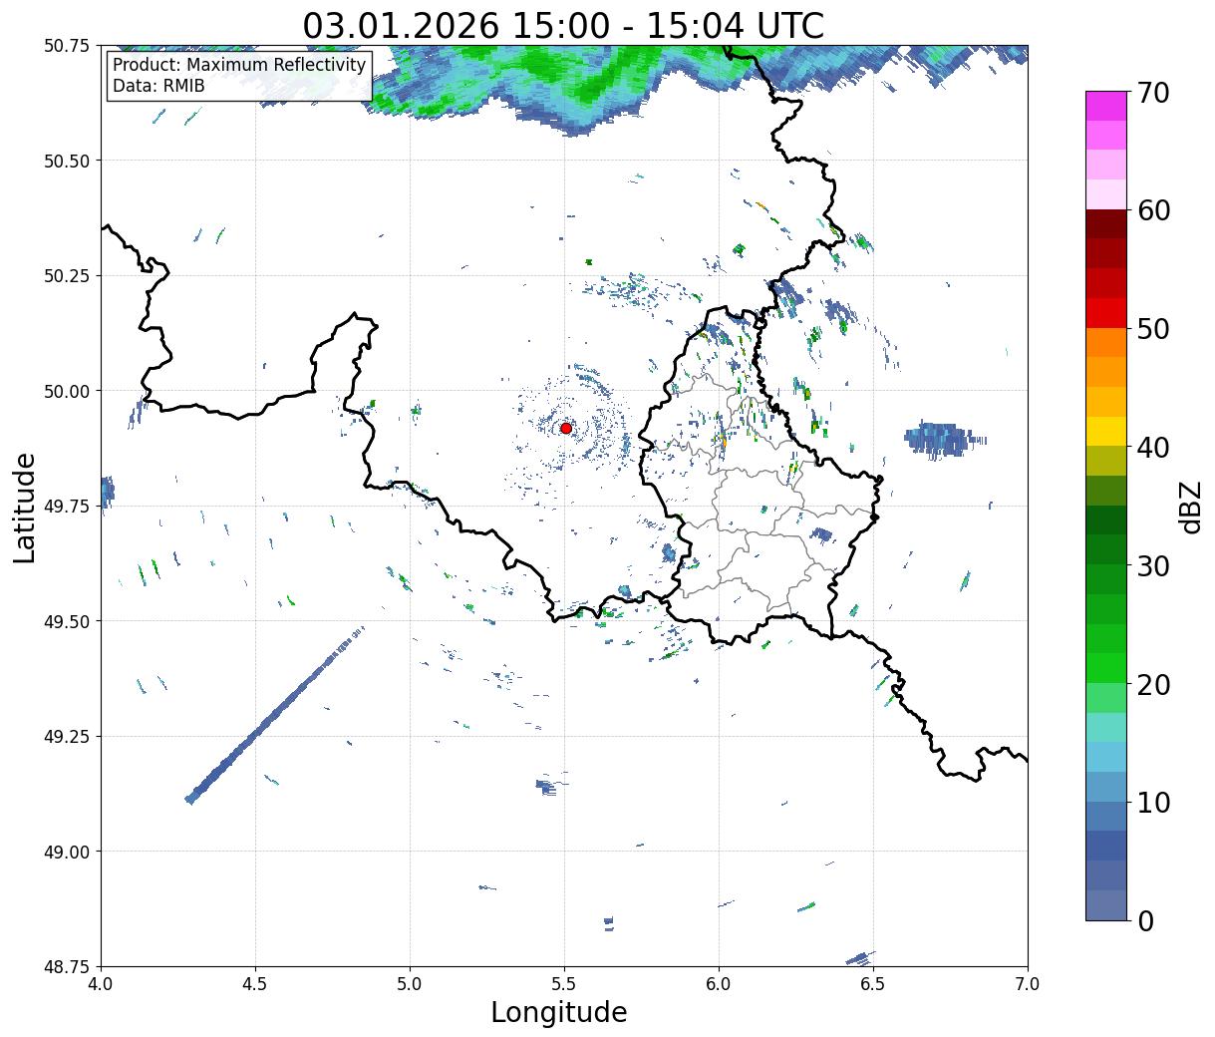
Task: Click the colorbar tick label "60"
Action: coord(1153,210)
